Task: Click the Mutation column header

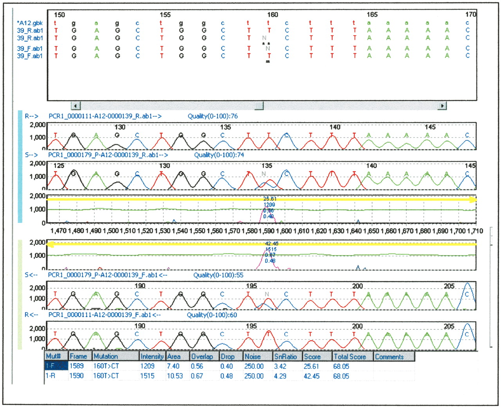Action: coord(115,356)
